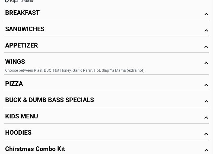Open the KIDS MENU section title
This screenshot has height=154, width=213.
pos(21,116)
